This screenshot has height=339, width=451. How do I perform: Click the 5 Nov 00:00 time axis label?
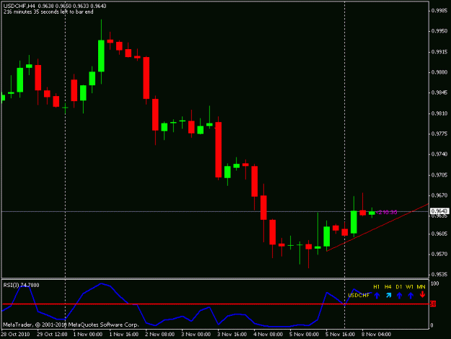coord(305,334)
